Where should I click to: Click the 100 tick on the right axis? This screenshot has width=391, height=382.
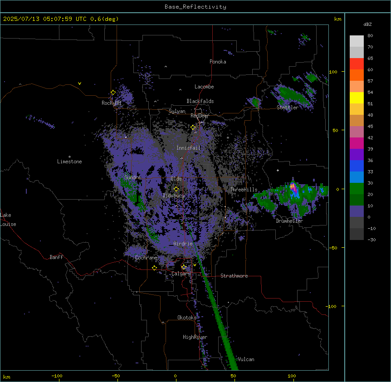[x=333, y=72]
